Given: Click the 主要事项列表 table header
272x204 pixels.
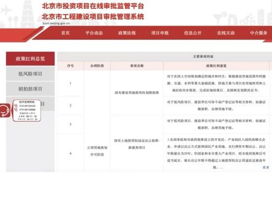Looking at the screenshot, I should (x=203, y=57).
